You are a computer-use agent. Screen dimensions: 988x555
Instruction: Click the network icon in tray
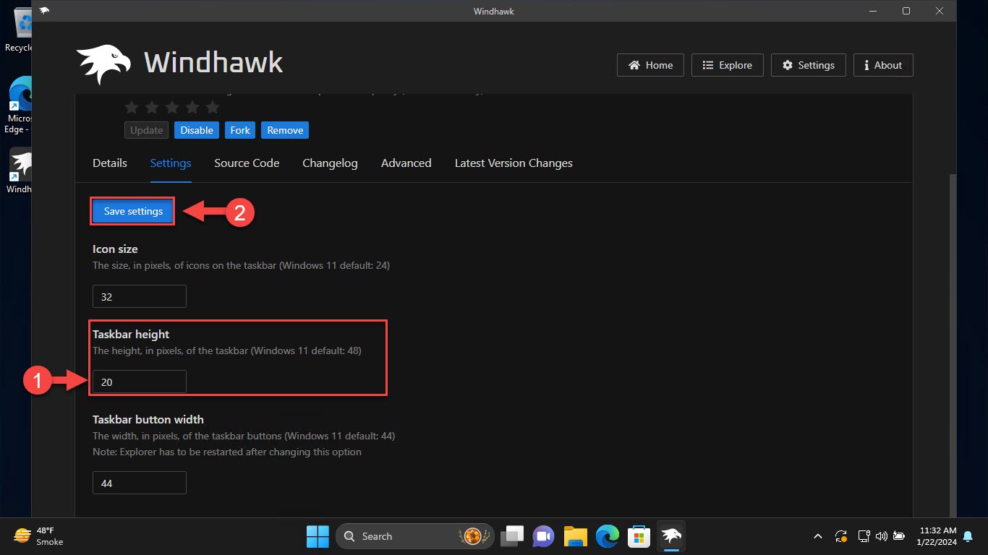[864, 536]
